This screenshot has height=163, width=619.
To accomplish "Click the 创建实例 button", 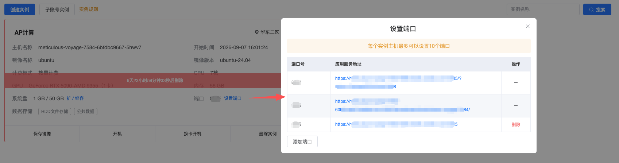I will 20,9.
